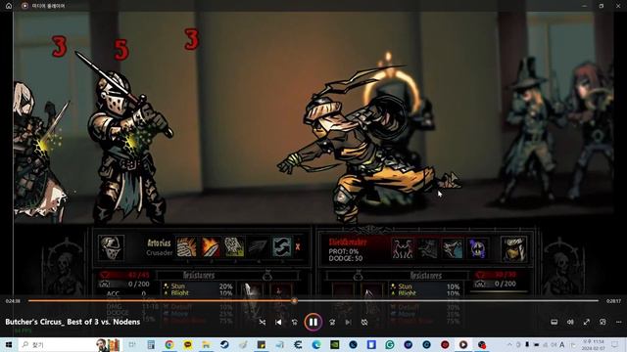Open NVIDIA app from taskbar

point(335,344)
